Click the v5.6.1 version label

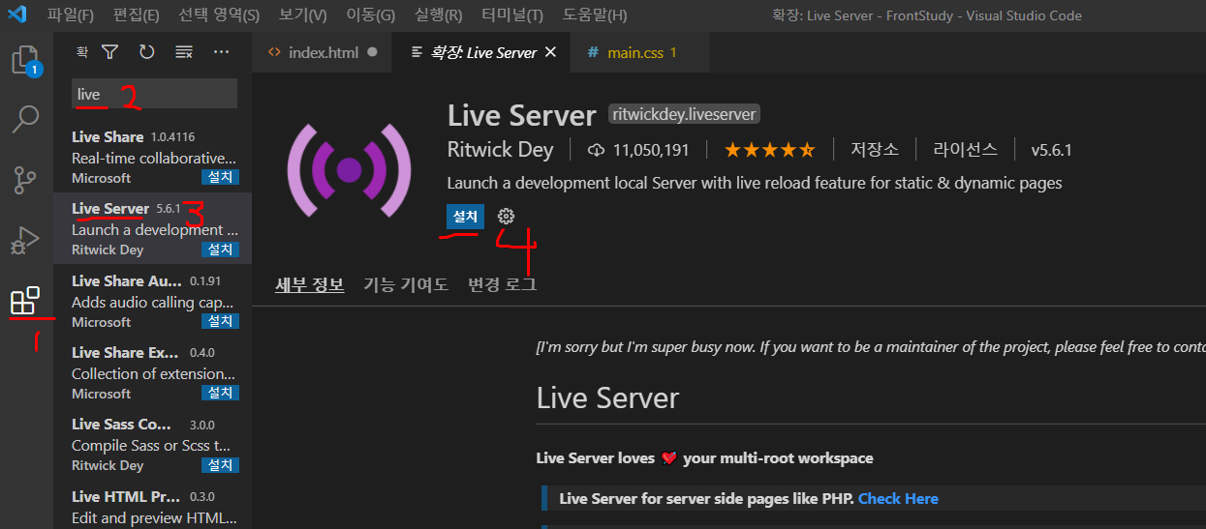tap(1051, 150)
